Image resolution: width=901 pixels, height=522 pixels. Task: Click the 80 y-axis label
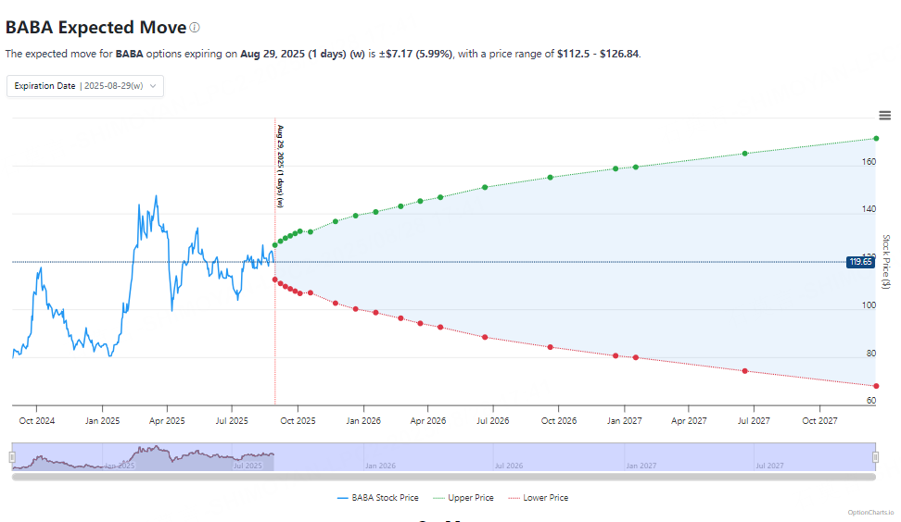(x=871, y=354)
